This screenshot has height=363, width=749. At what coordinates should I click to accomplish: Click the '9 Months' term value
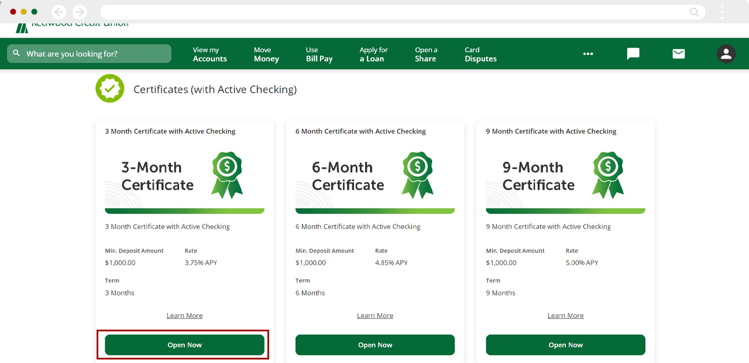pyautogui.click(x=500, y=293)
